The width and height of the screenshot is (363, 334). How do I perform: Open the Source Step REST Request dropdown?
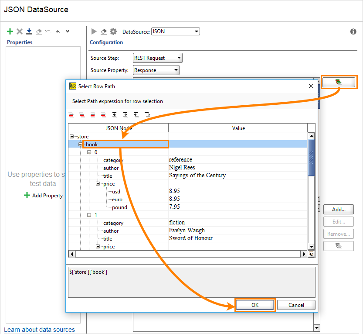click(x=158, y=58)
